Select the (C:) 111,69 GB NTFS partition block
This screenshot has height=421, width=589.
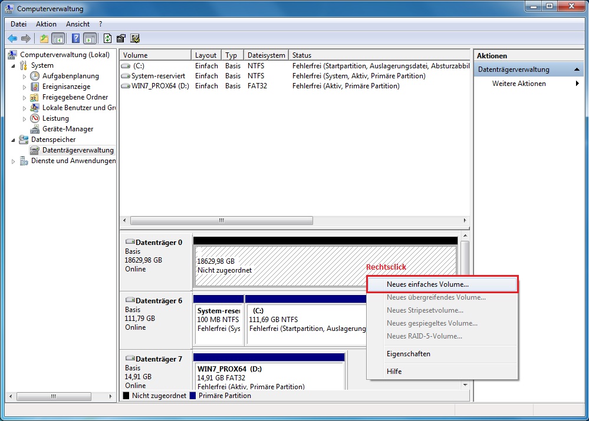pos(306,324)
